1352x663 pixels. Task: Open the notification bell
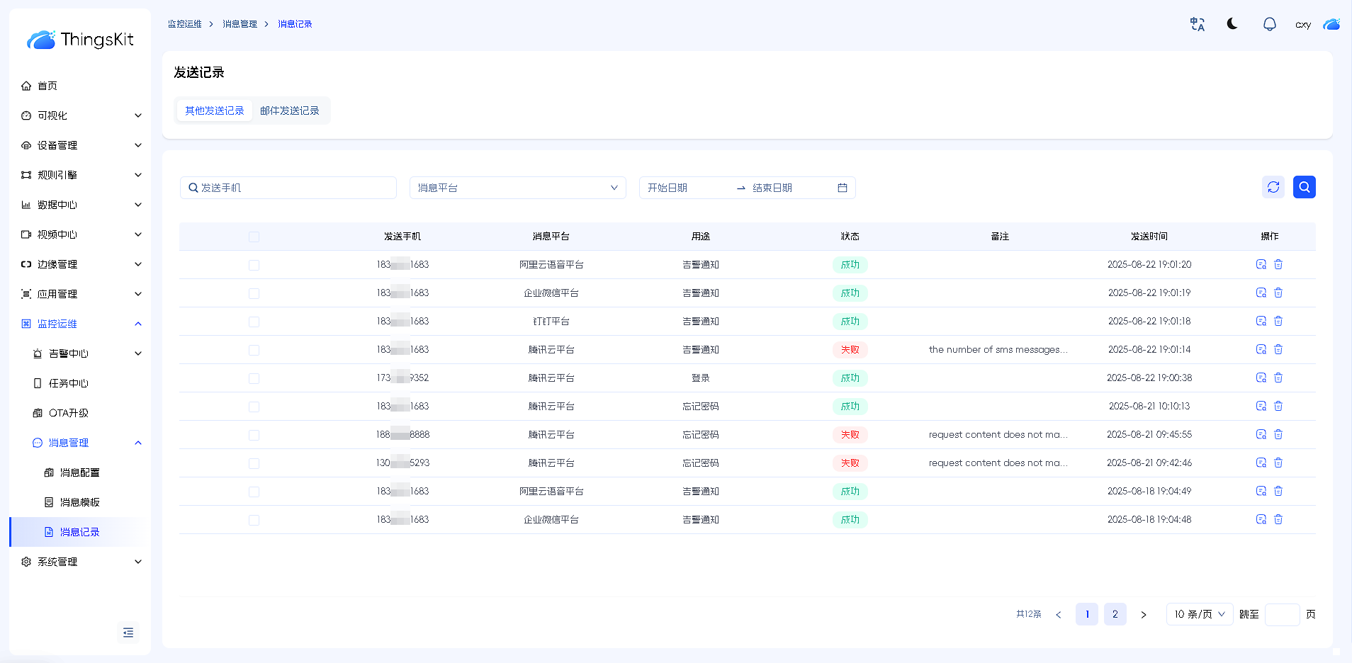coord(1269,25)
